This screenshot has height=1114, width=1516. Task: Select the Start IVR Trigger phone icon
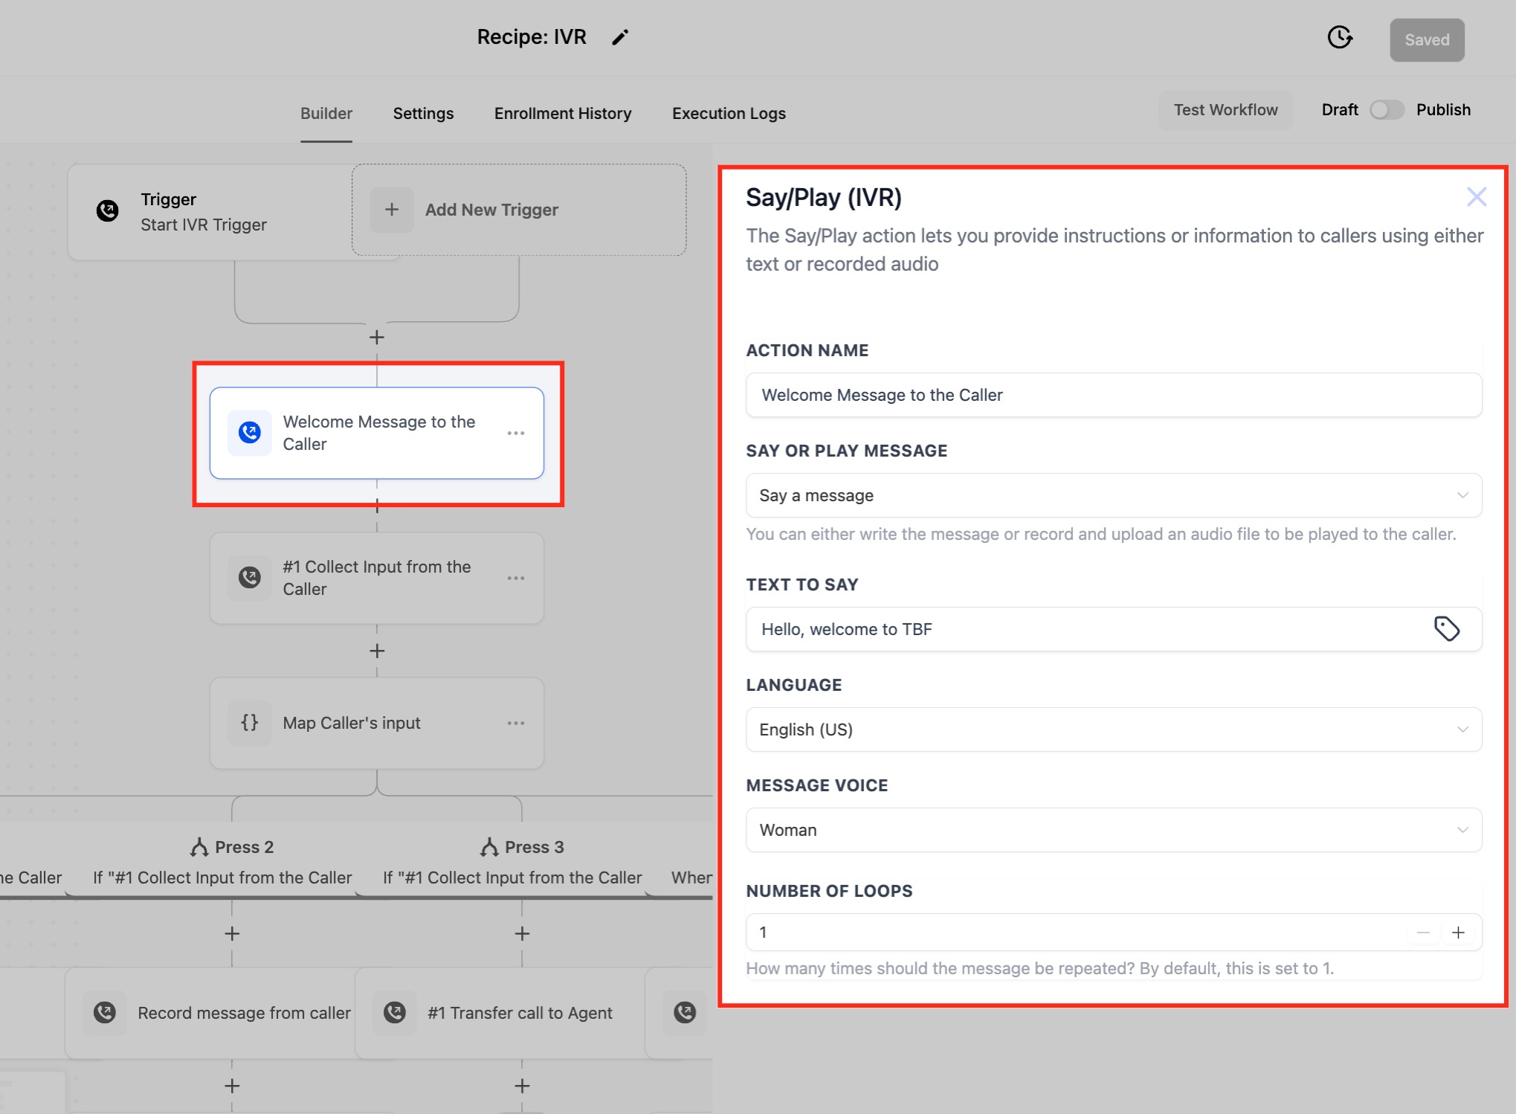click(x=108, y=211)
